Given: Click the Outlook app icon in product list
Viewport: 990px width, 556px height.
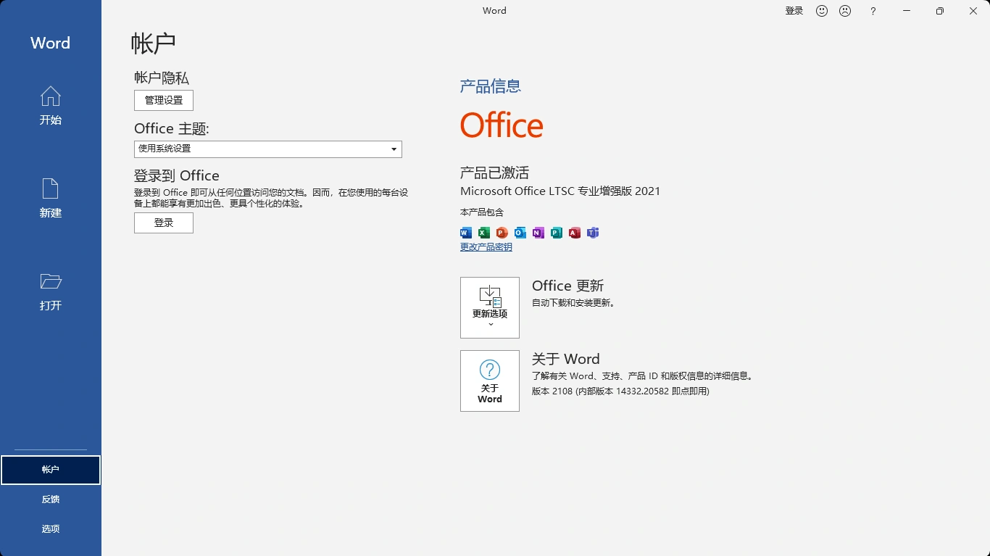Looking at the screenshot, I should tap(520, 233).
